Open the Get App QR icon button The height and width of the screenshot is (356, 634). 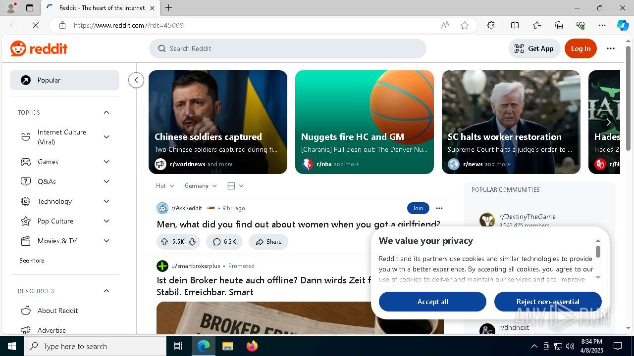pyautogui.click(x=534, y=48)
